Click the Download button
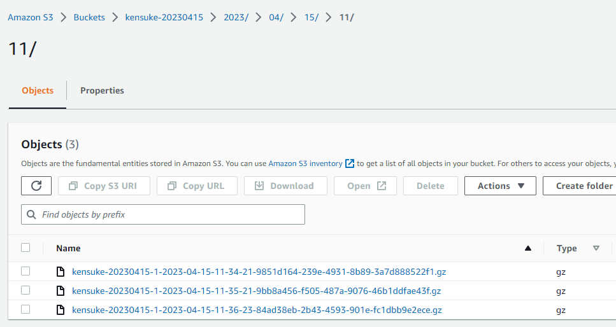 [x=285, y=186]
